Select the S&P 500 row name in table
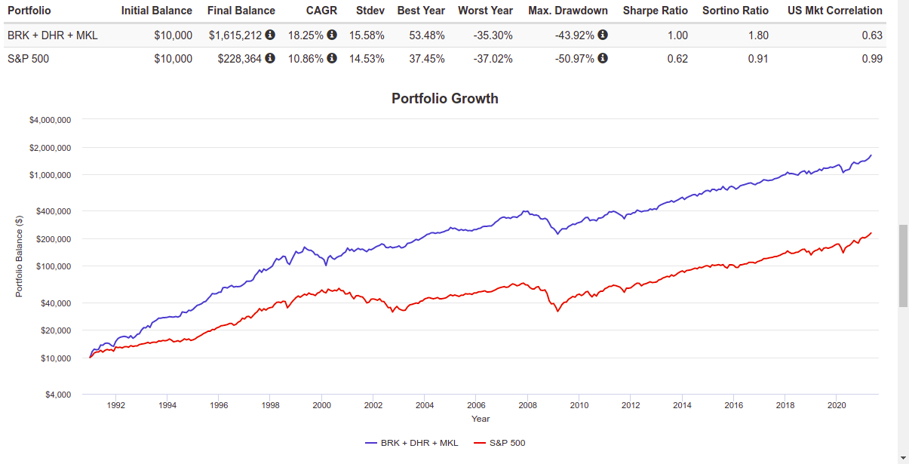This screenshot has width=909, height=464. point(28,59)
